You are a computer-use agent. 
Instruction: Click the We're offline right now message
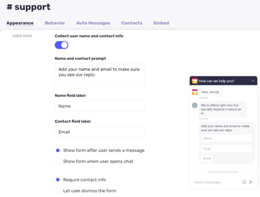click(x=222, y=109)
